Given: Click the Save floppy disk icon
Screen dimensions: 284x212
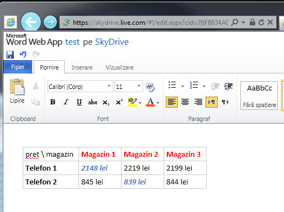Looking at the screenshot, I should tap(10, 55).
